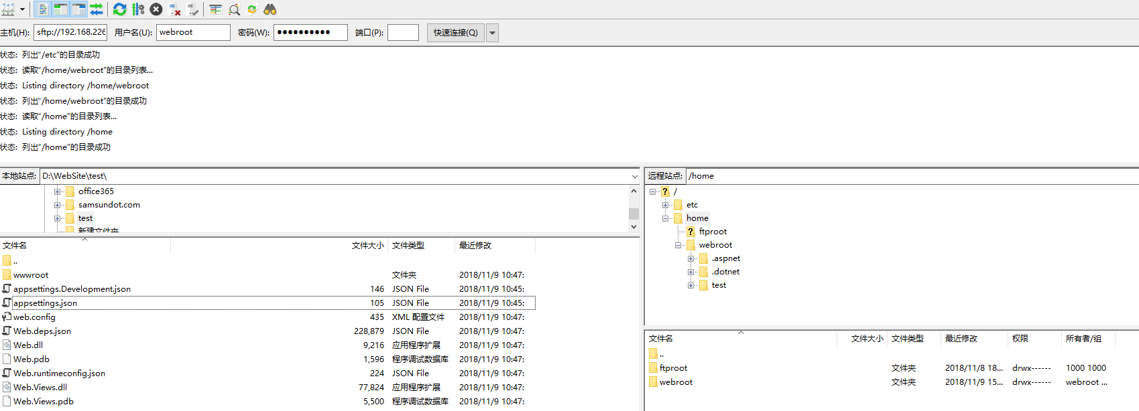Click local site path D:\WebSite\test\ field
1139x411 pixels.
pyautogui.click(x=335, y=176)
